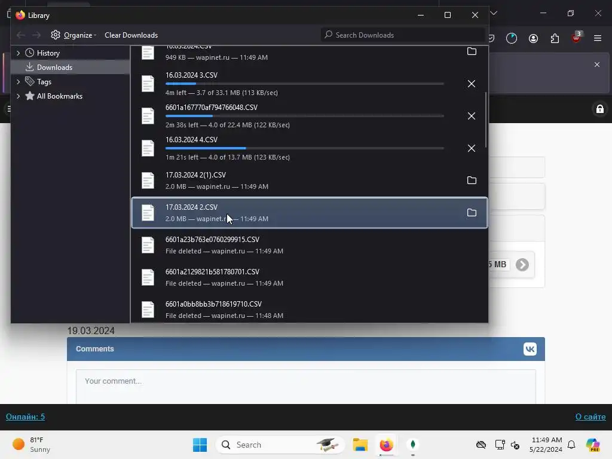Click the cloud sync tray icon
The width and height of the screenshot is (612, 459).
(481, 445)
